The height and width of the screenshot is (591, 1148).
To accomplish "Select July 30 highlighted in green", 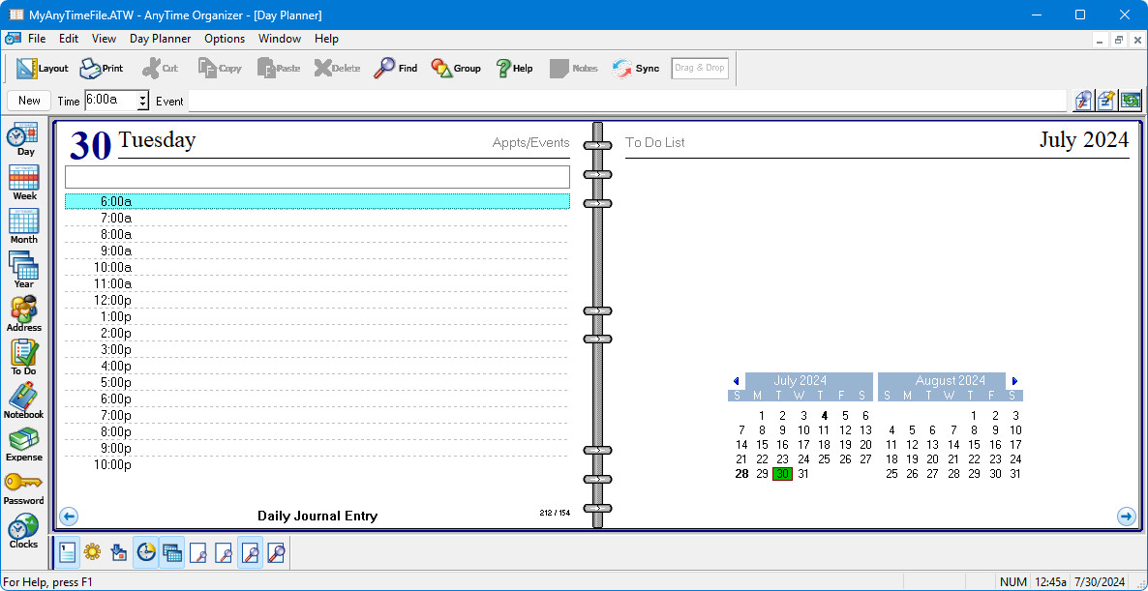I will pyautogui.click(x=783, y=474).
